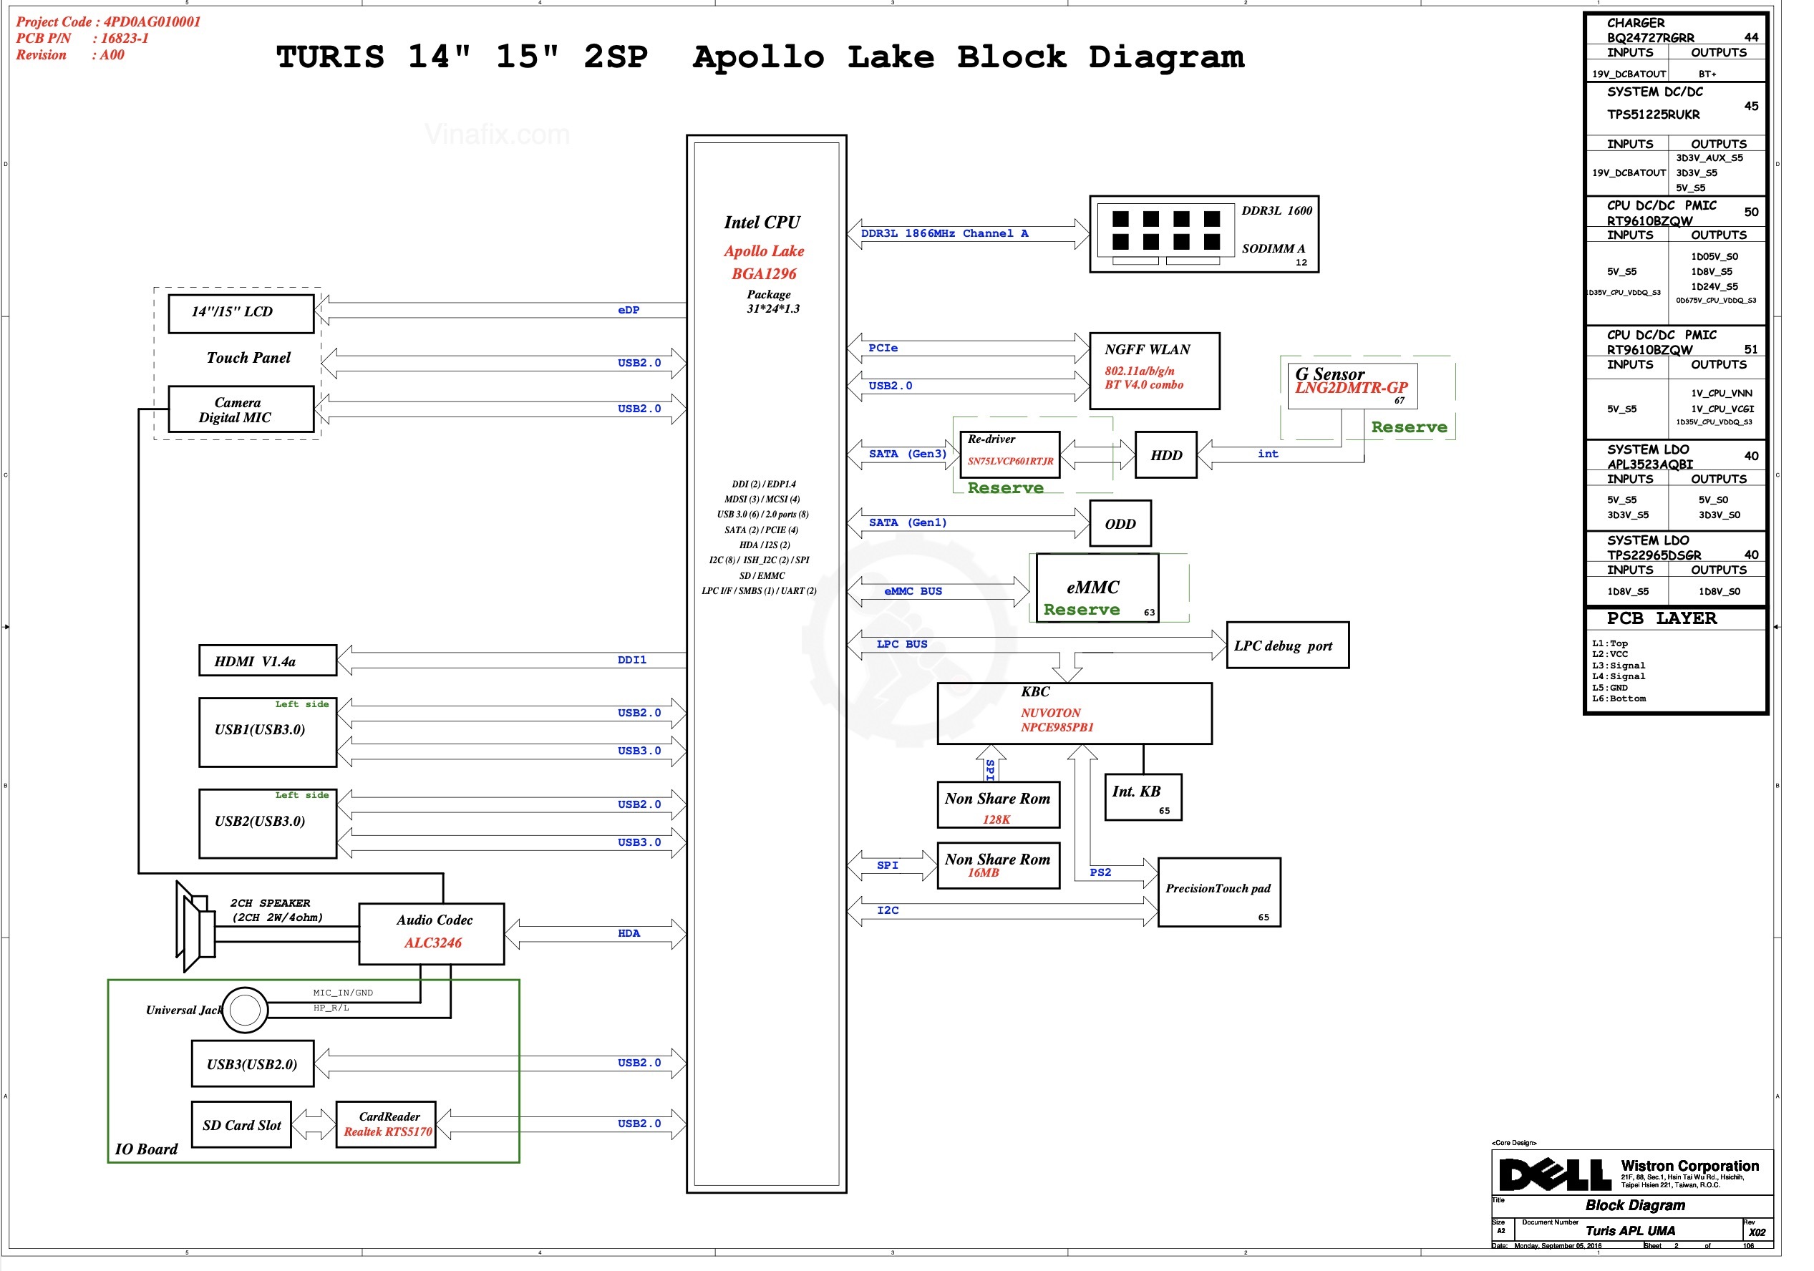This screenshot has width=1814, height=1271.
Task: Click the 1V_CPU_VNN output entry
Action: click(x=1722, y=393)
